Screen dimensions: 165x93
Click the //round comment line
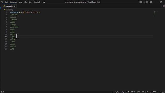[14, 15]
